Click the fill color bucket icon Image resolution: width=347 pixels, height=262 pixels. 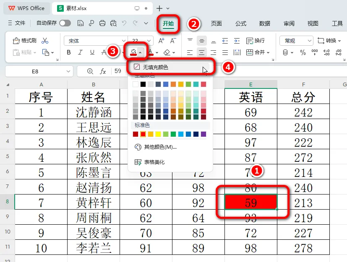tap(133, 52)
